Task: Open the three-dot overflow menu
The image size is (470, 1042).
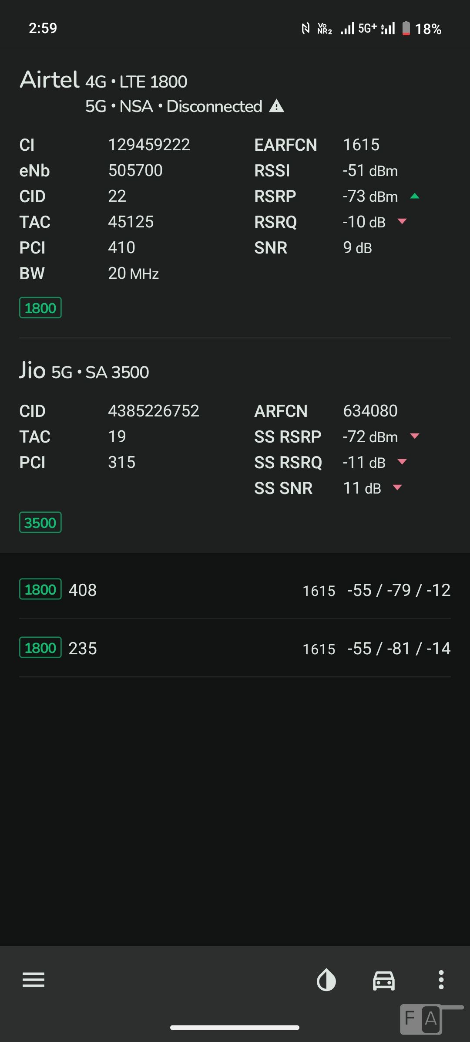Action: pyautogui.click(x=441, y=980)
